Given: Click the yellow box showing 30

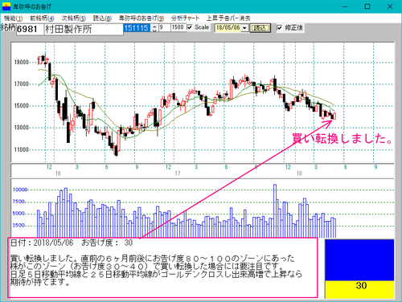Looking at the screenshot, I should pyautogui.click(x=359, y=289).
